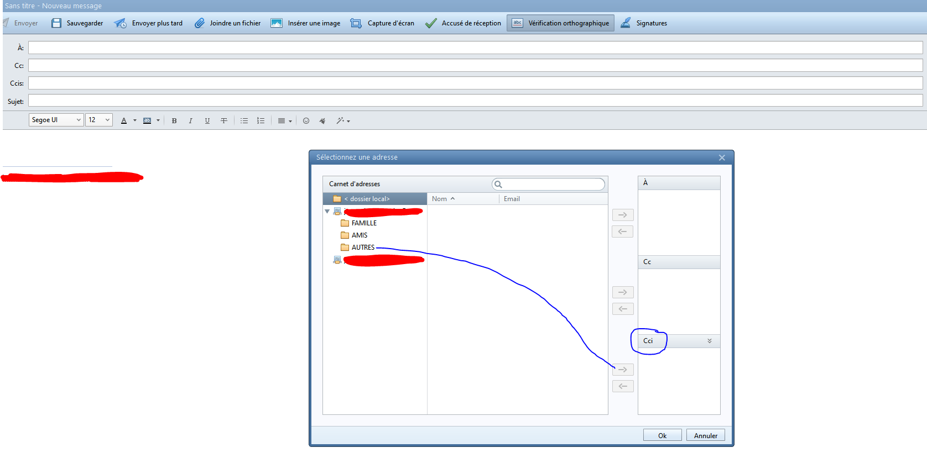Select the AMIS address folder

[x=359, y=235]
